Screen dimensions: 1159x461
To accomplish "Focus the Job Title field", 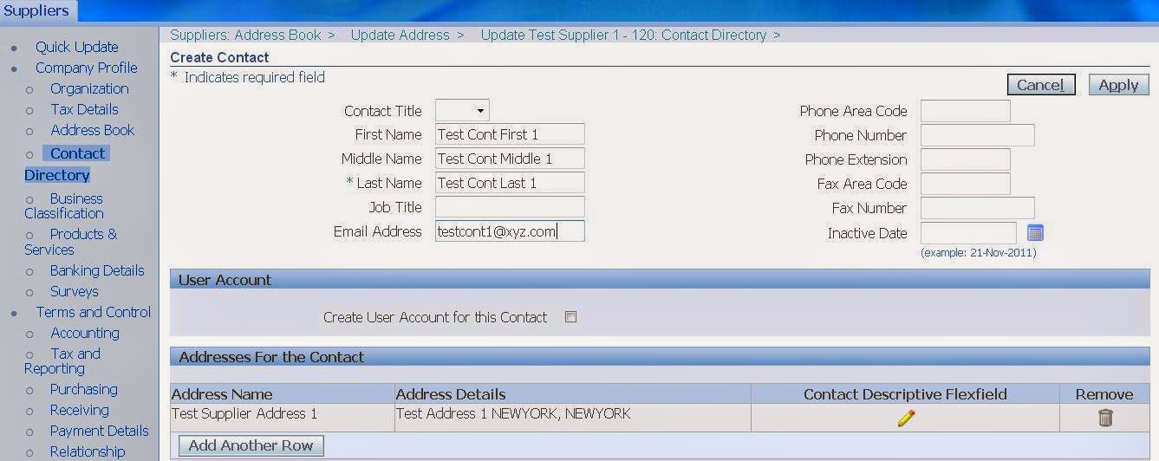I will (x=510, y=207).
